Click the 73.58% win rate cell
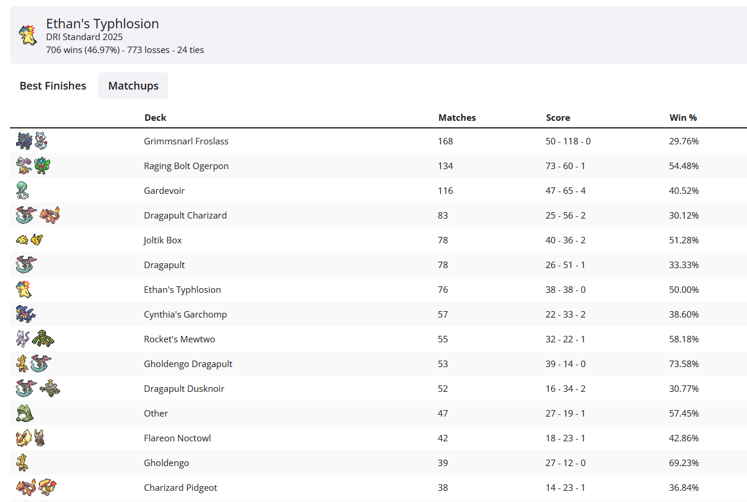747x502 pixels. pyautogui.click(x=684, y=364)
